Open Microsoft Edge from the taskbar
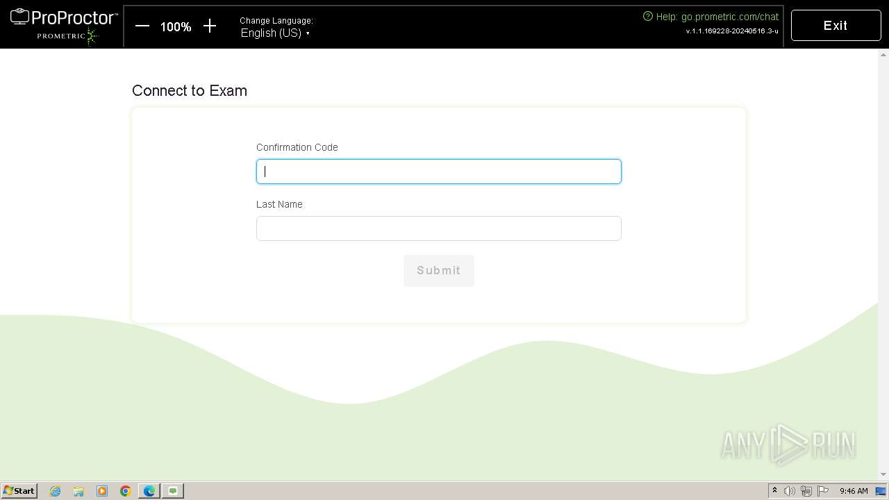The image size is (889, 500). pyautogui.click(x=149, y=491)
